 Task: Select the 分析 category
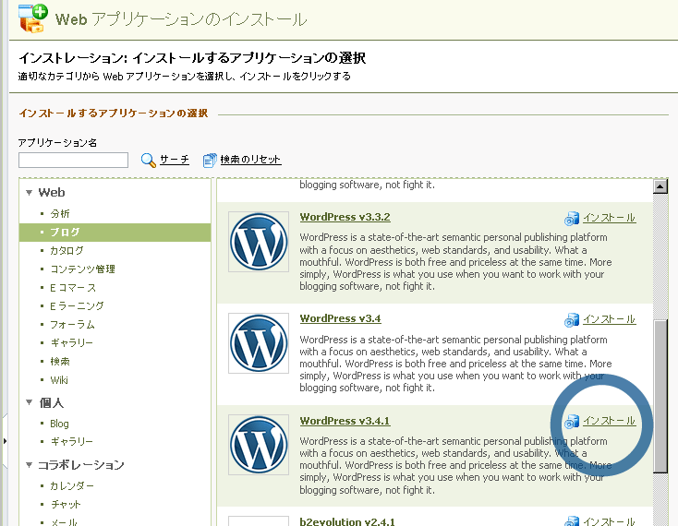pos(60,214)
